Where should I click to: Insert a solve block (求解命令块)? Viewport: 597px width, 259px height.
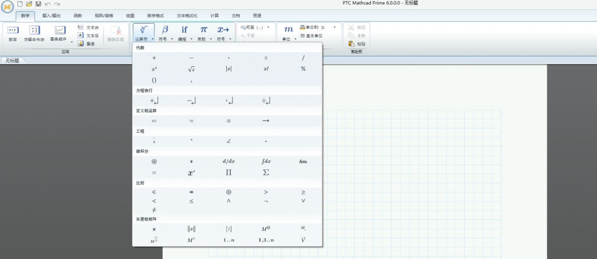[34, 34]
